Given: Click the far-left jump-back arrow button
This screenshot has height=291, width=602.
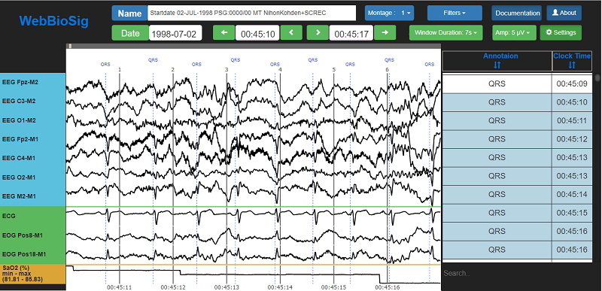Looking at the screenshot, I should click(x=223, y=32).
